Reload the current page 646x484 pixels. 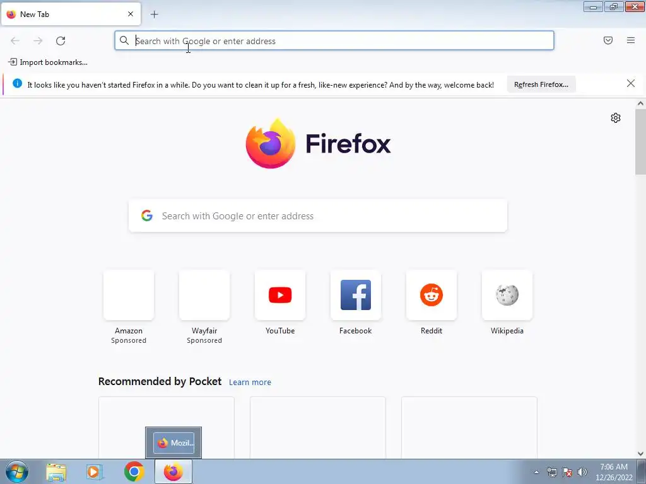61,41
